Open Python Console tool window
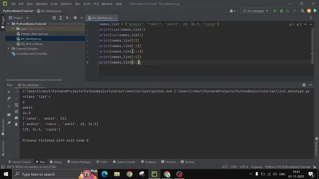Screen dimensions: 319x179 124,162
